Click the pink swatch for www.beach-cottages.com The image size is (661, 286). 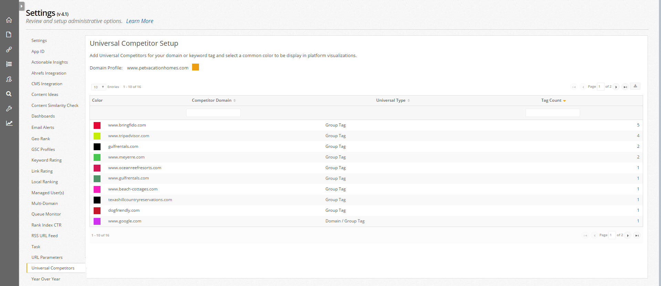point(97,189)
